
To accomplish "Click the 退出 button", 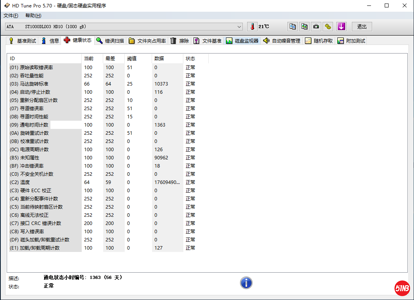I will tap(362, 27).
